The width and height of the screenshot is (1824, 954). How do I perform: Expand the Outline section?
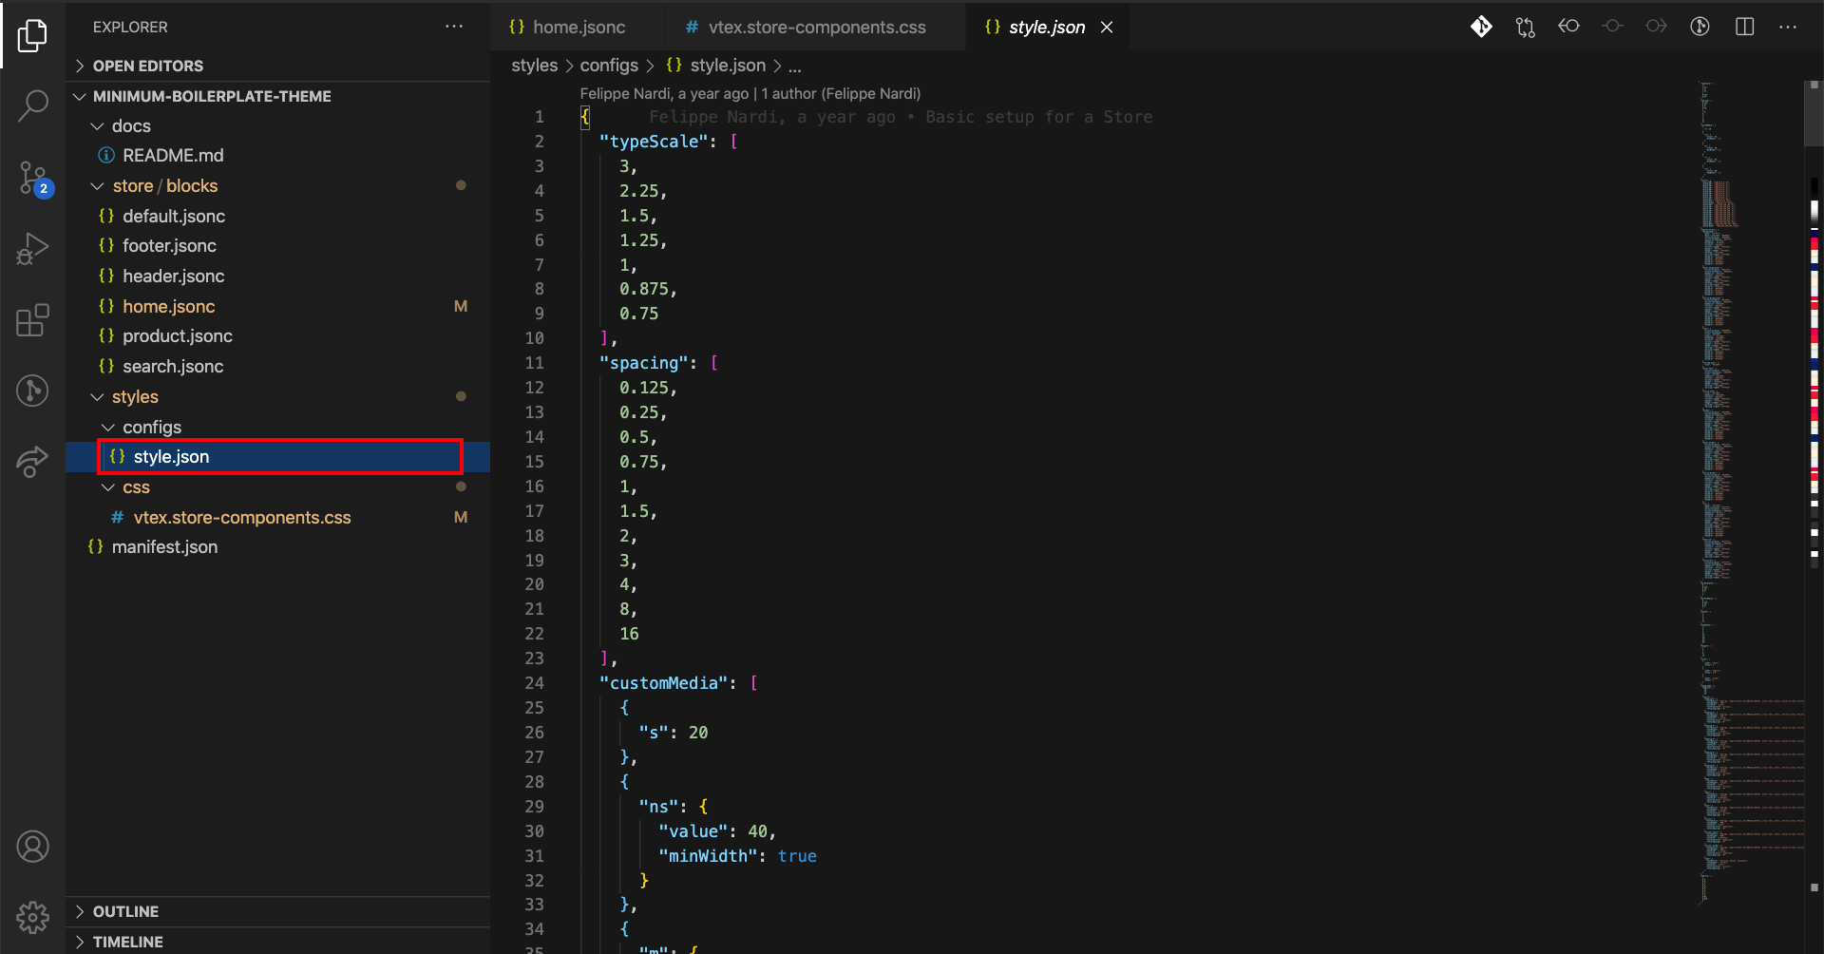click(x=277, y=911)
